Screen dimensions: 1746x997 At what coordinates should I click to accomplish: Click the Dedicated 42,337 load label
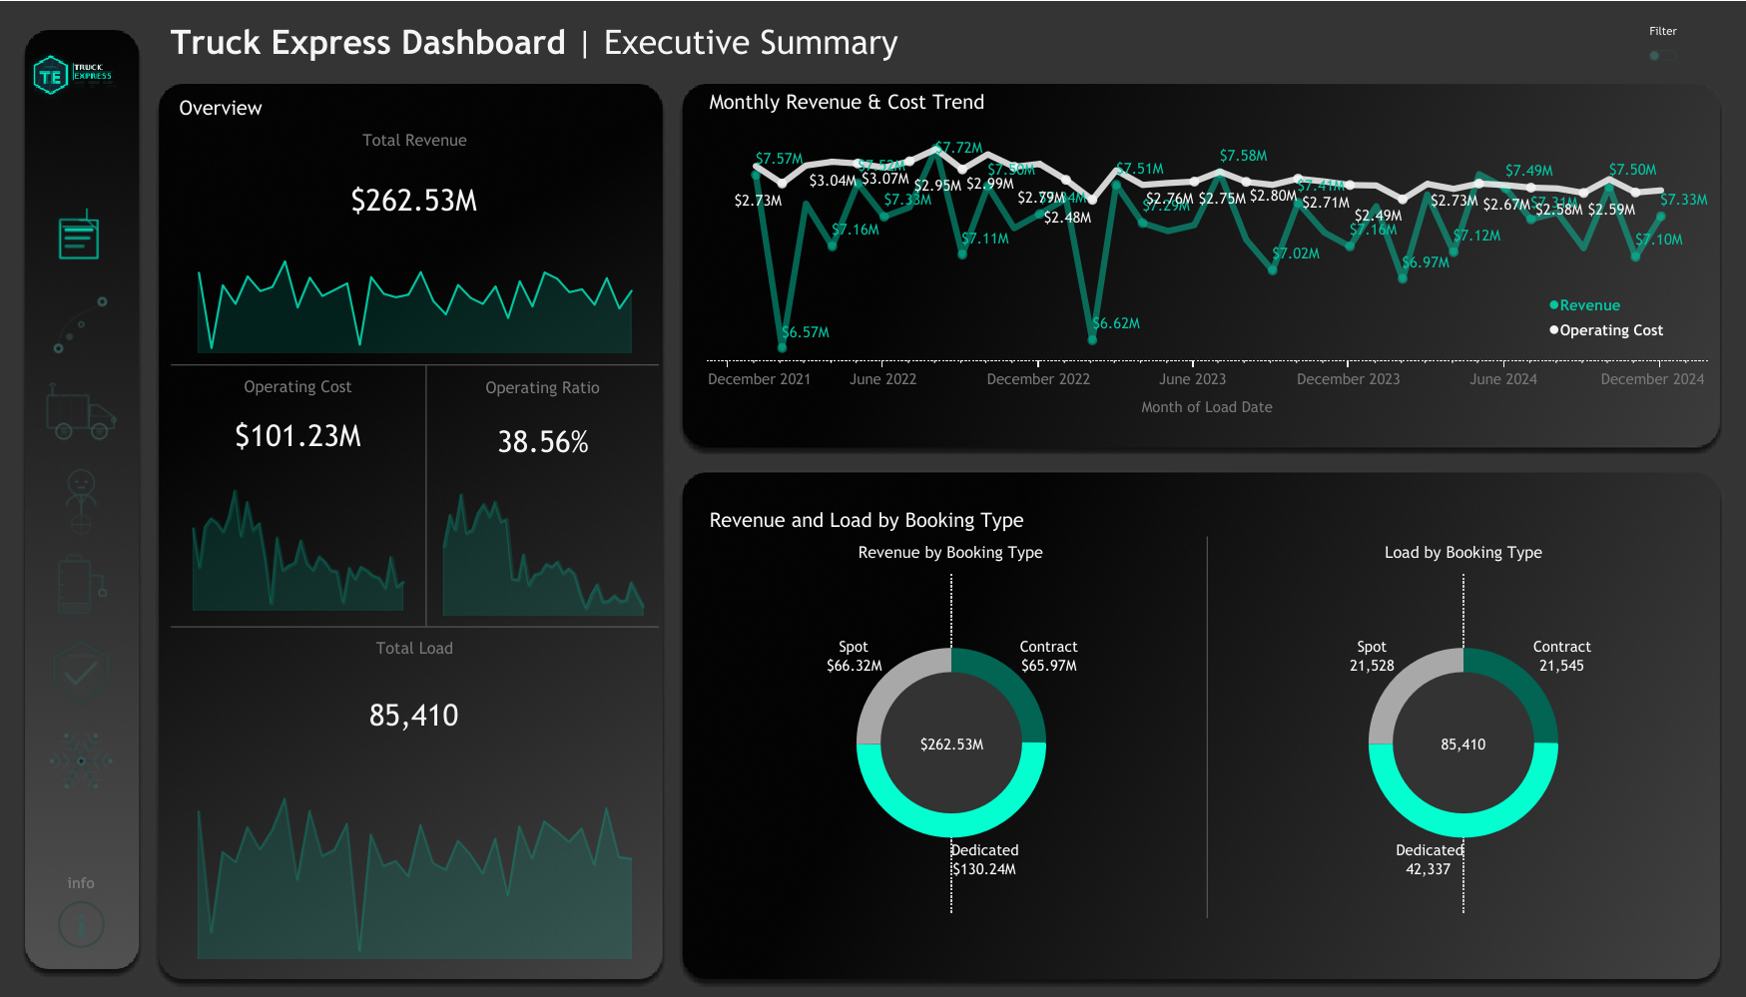click(1430, 860)
